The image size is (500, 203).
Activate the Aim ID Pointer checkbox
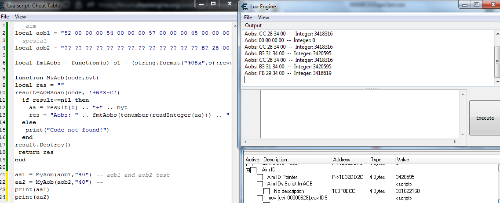coord(260,177)
